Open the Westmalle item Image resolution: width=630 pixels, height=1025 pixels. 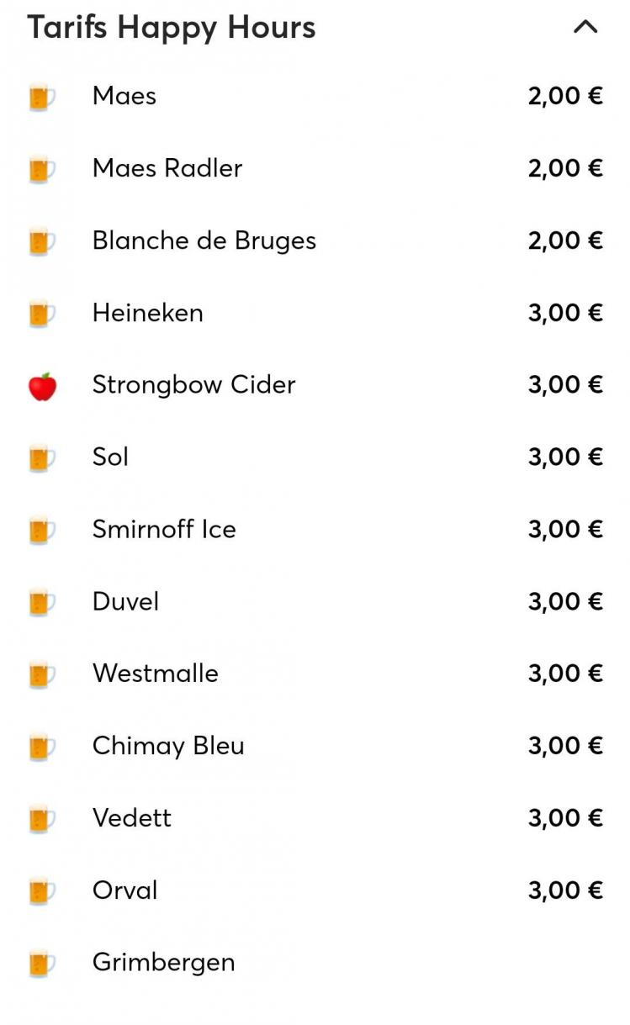click(156, 674)
